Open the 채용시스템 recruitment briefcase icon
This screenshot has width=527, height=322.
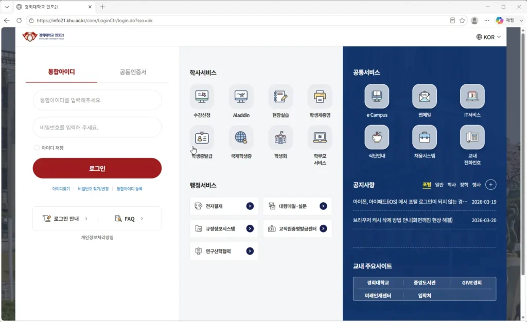(425, 137)
